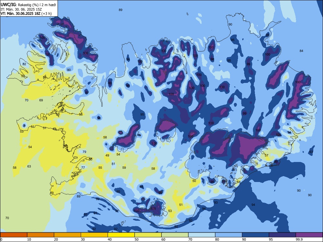Click the '99.9' legend tick label
This screenshot has width=323, height=242.
(x=299, y=239)
